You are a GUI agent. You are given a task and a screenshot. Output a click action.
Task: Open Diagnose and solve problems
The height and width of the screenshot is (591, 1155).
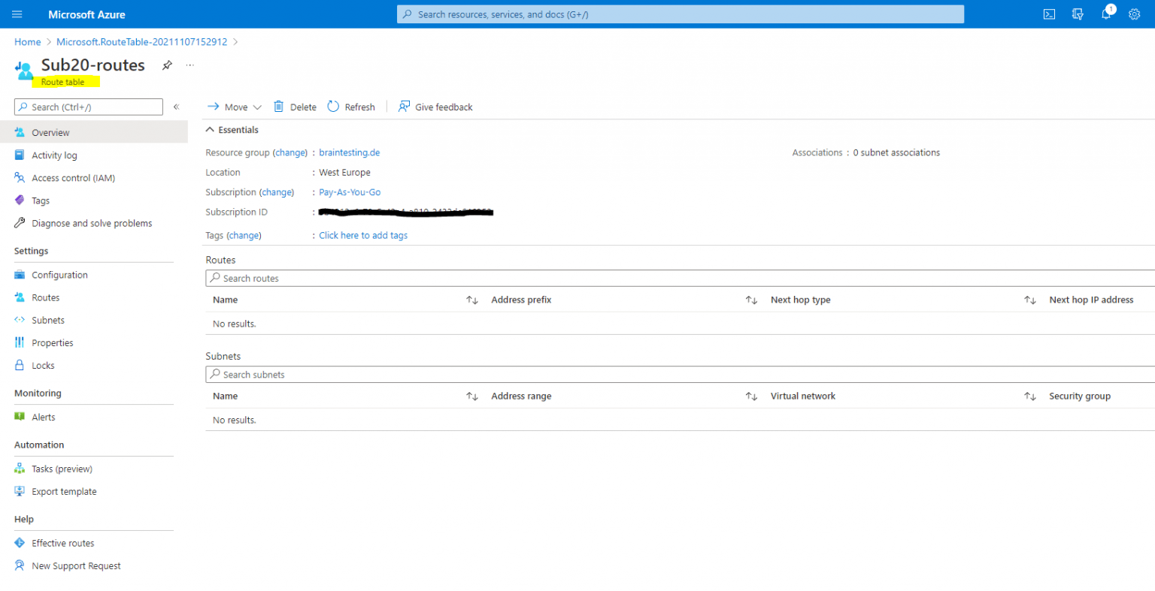pos(91,223)
